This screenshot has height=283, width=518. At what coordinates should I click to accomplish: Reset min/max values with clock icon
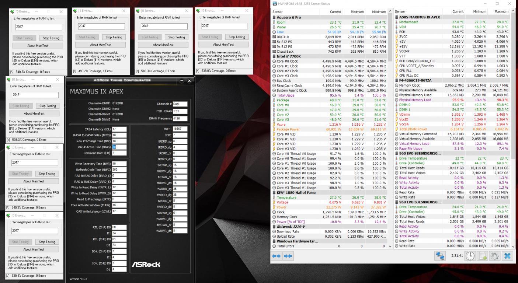pyautogui.click(x=470, y=256)
